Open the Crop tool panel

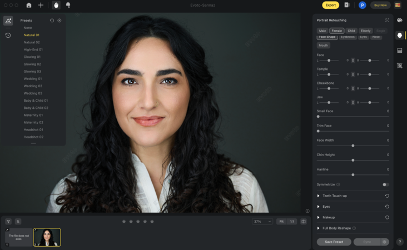pyautogui.click(x=399, y=65)
